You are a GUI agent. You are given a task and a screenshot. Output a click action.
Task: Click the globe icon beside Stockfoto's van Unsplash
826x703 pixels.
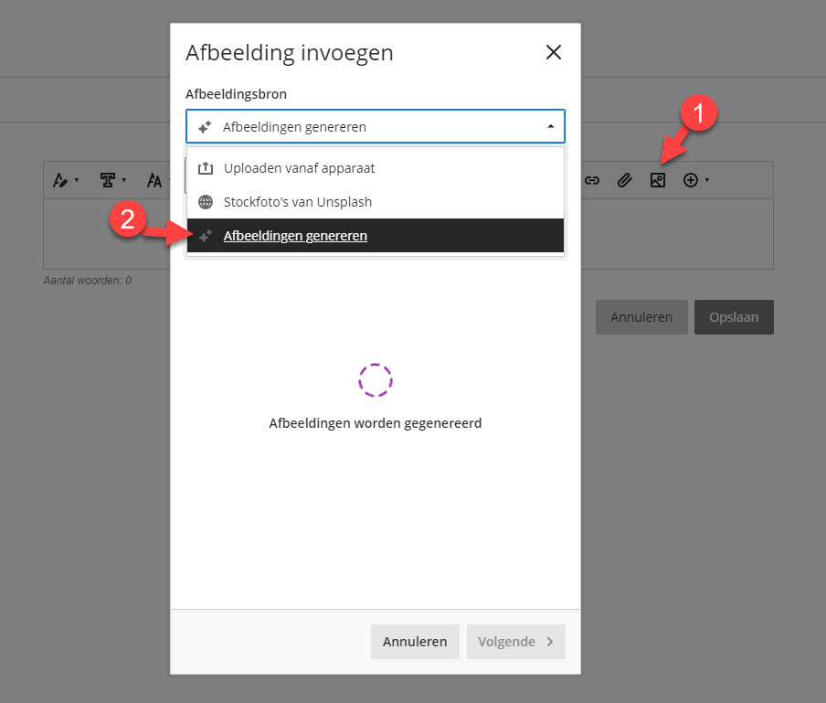(206, 202)
